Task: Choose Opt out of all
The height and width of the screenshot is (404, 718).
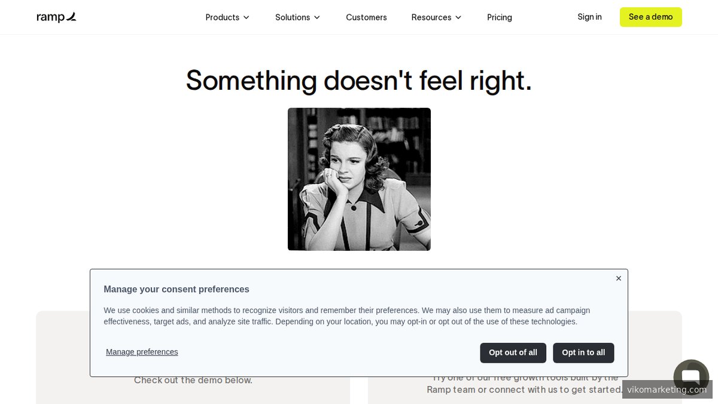Action: click(x=513, y=353)
